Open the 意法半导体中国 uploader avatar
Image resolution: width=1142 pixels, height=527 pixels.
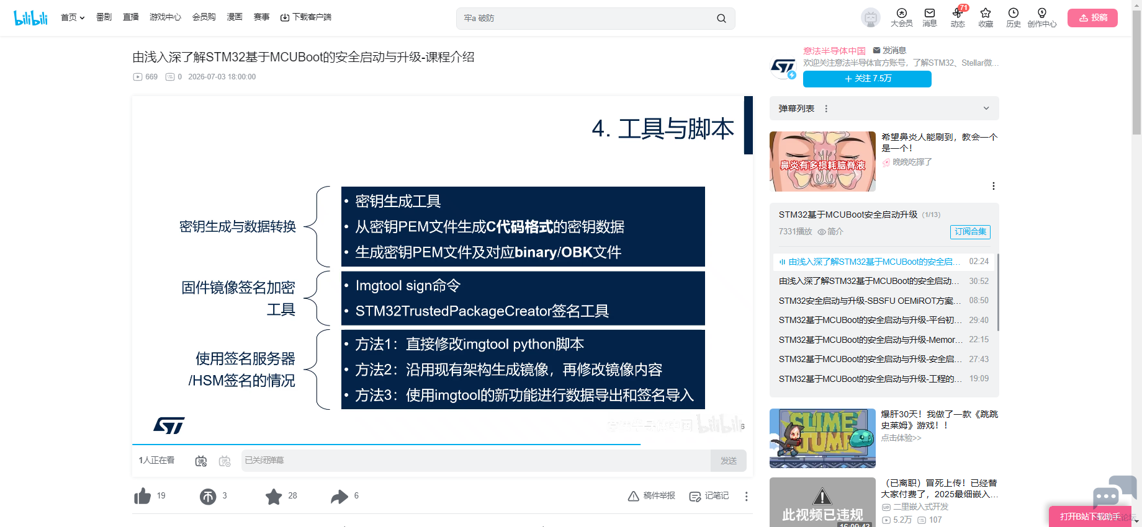point(783,67)
